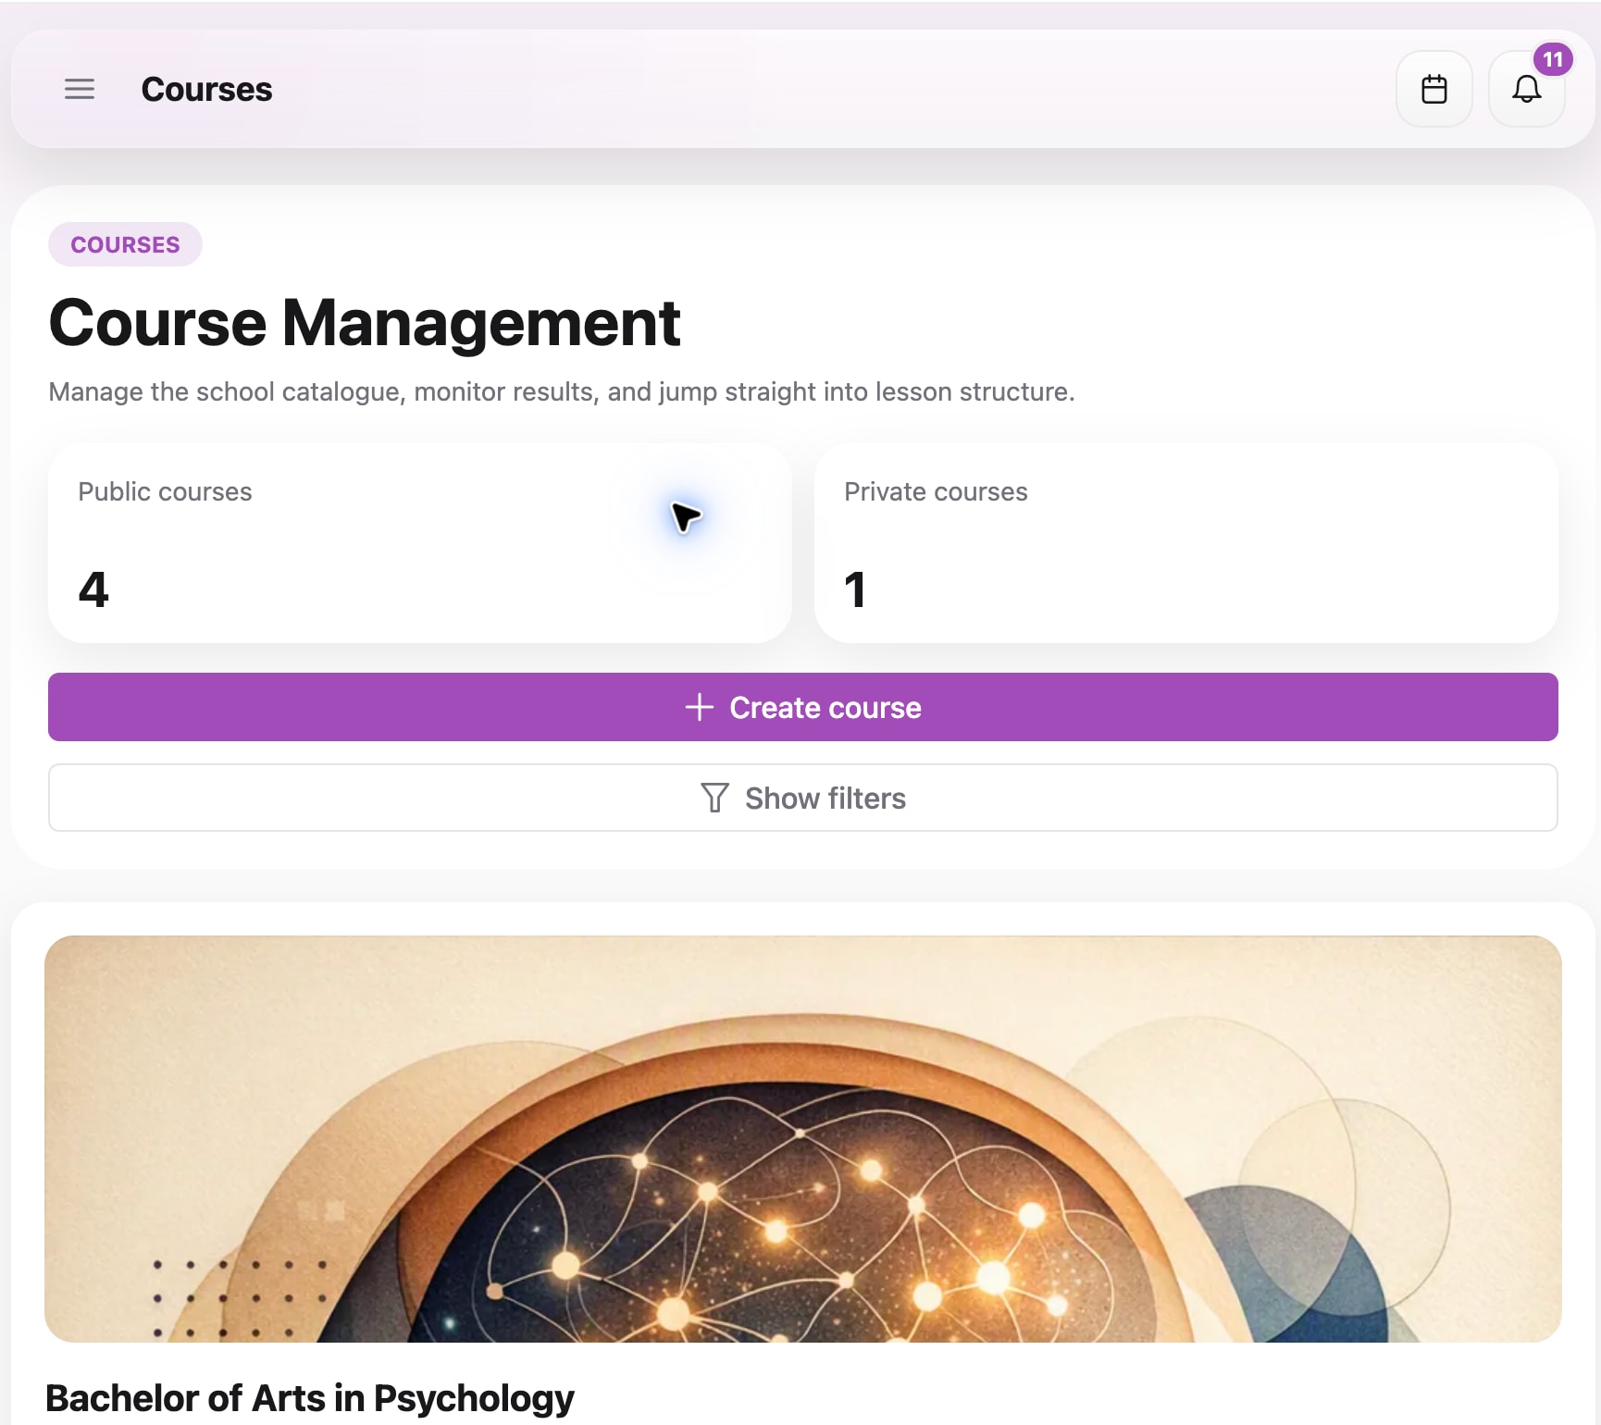Open Bachelor of Arts in Psychology title
The image size is (1601, 1425).
pyautogui.click(x=309, y=1397)
